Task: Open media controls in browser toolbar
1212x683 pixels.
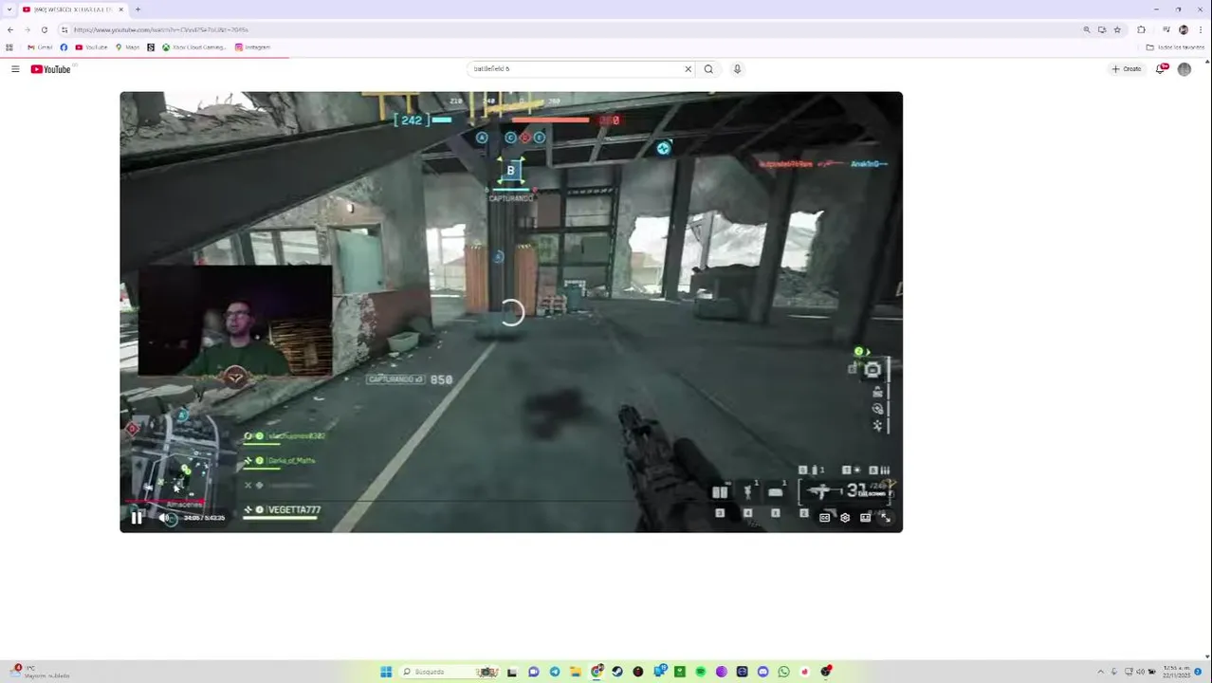Action: (1166, 30)
